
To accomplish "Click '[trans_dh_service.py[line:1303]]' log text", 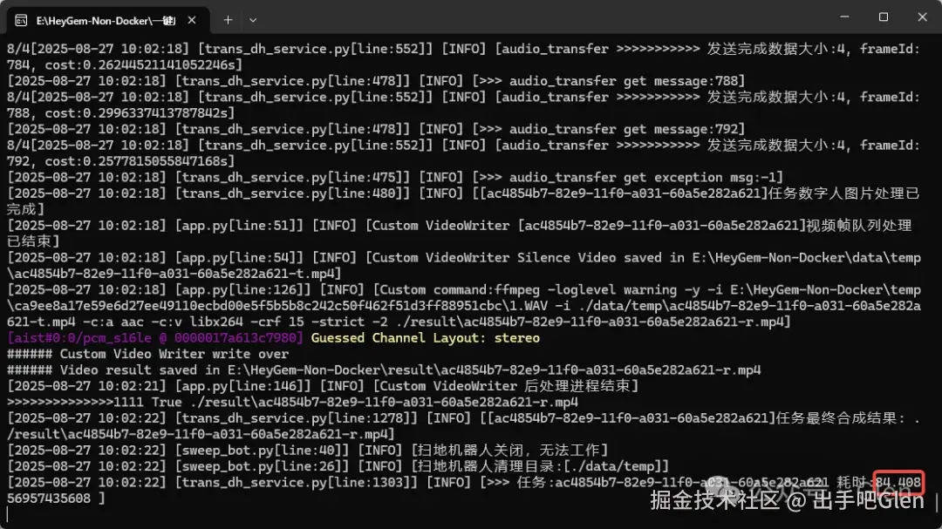I will pyautogui.click(x=297, y=483).
